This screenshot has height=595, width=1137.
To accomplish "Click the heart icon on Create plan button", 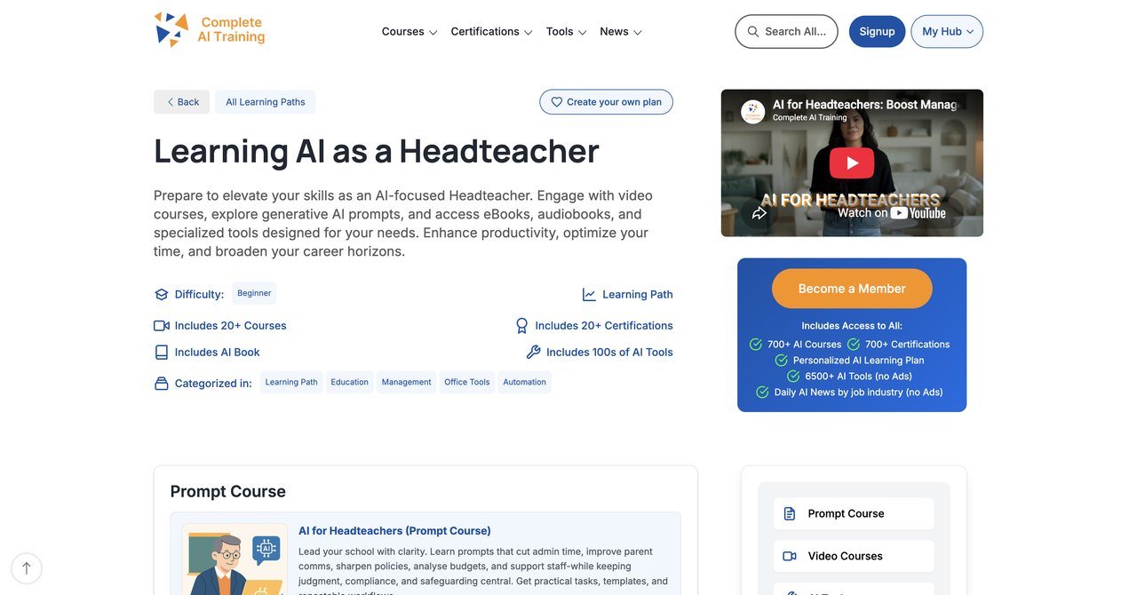I will tap(557, 102).
